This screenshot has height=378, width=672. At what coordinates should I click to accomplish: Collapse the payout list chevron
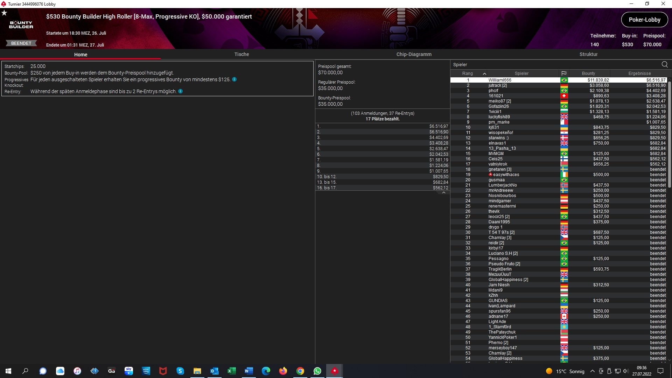tap(444, 193)
